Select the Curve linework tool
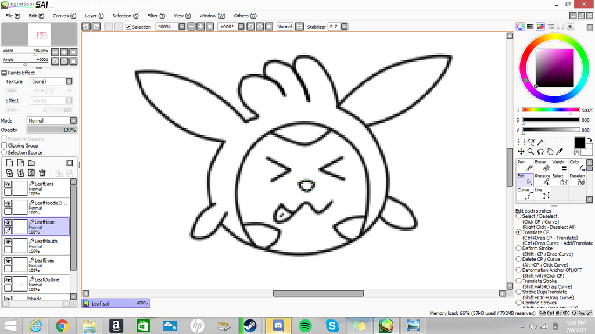595x334 pixels. point(525,193)
